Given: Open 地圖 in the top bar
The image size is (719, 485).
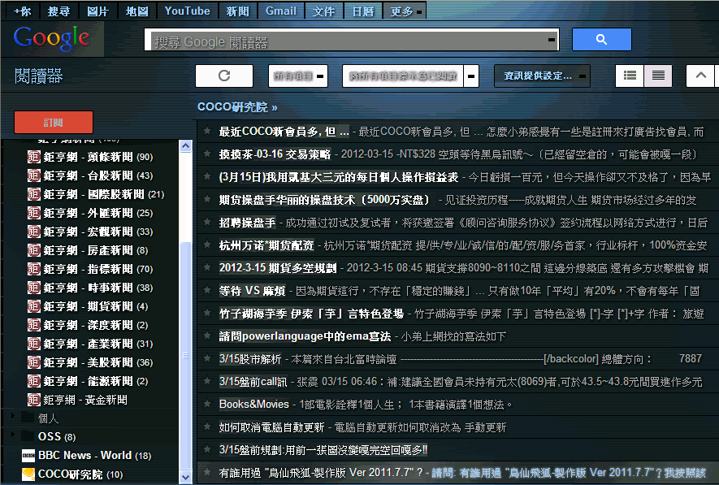Looking at the screenshot, I should (137, 11).
